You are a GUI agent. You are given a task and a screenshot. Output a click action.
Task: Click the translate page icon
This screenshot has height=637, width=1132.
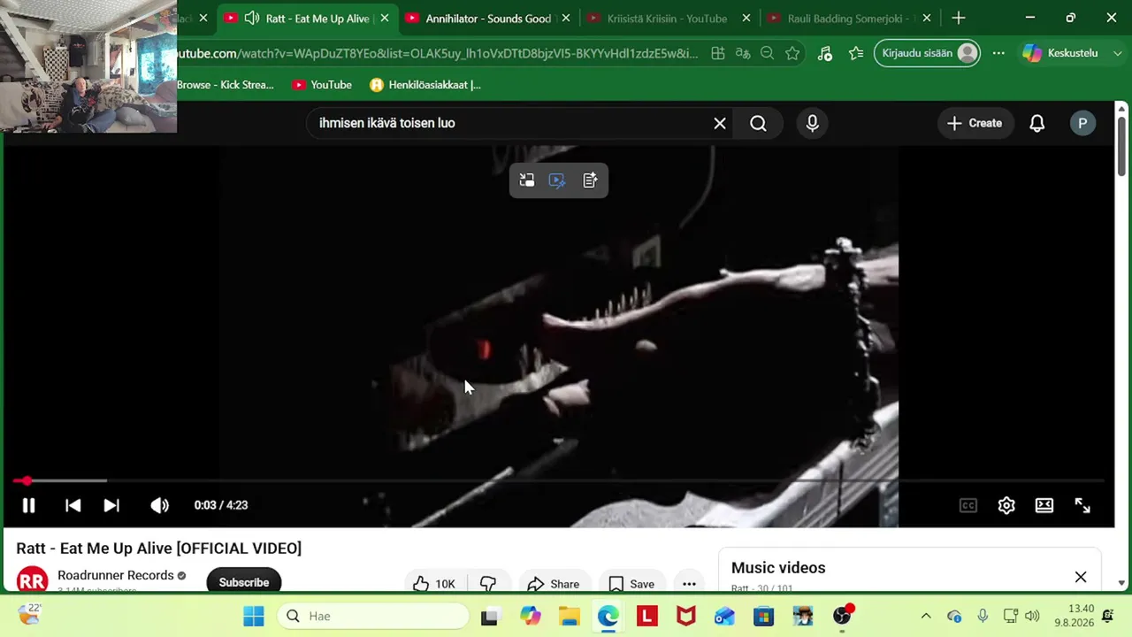tap(743, 54)
